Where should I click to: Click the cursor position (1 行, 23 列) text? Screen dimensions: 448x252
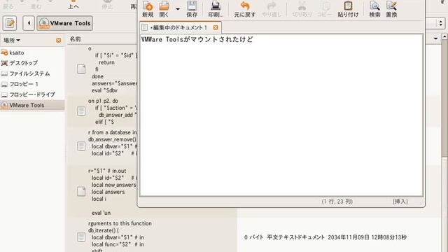(x=337, y=202)
